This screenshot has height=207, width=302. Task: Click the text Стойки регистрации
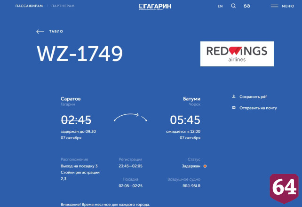pyautogui.click(x=80, y=172)
